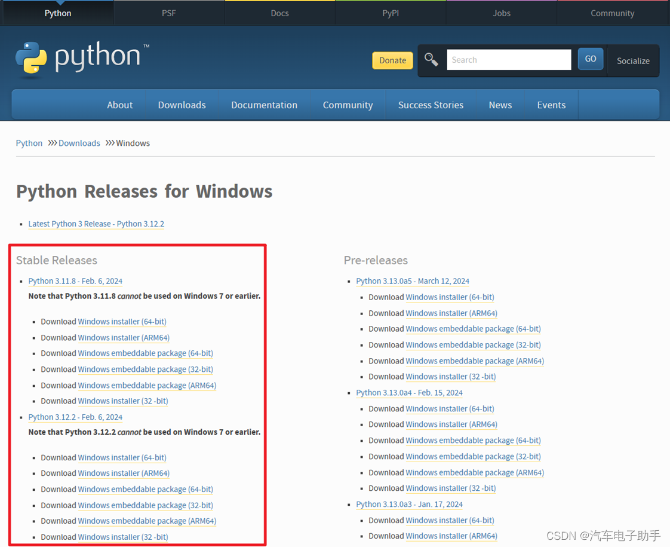
Task: Go to the Jobs top-bar tab
Action: [x=502, y=13]
